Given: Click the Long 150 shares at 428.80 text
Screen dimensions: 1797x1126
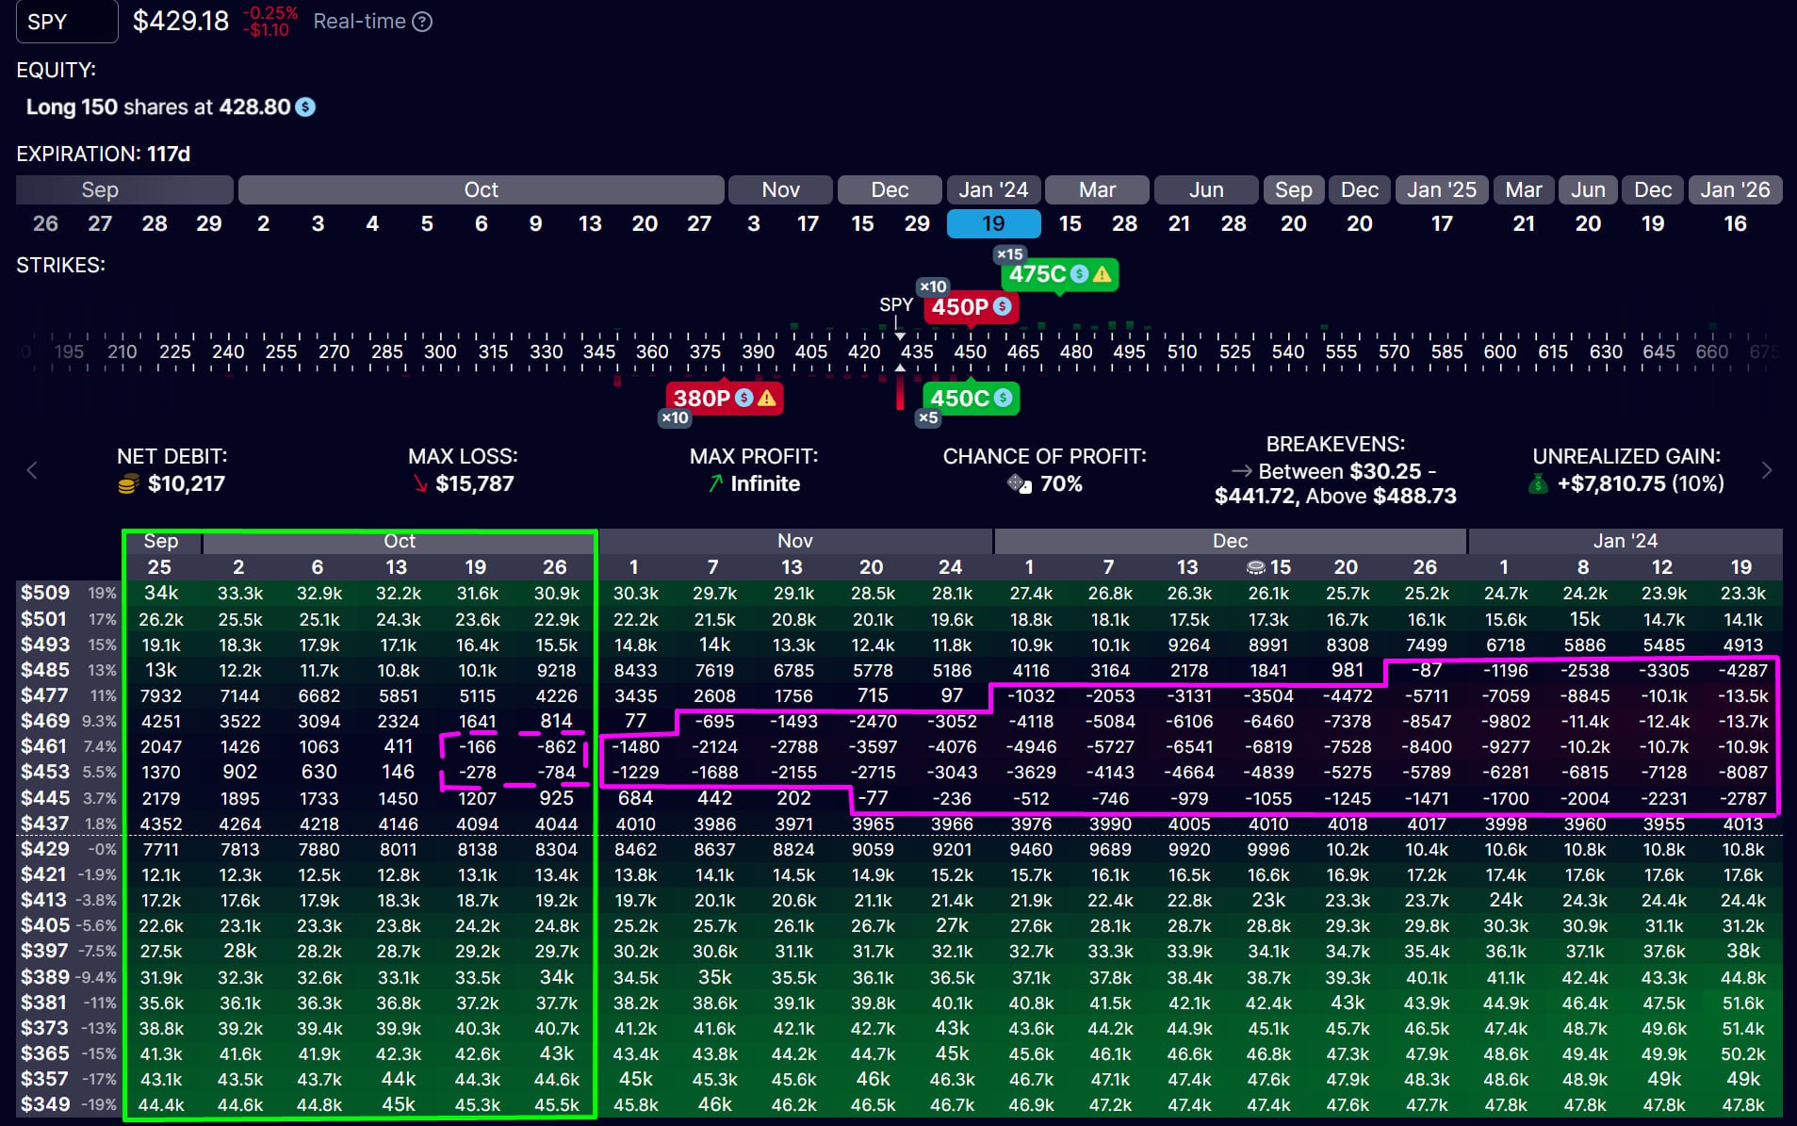Looking at the screenshot, I should 158,107.
